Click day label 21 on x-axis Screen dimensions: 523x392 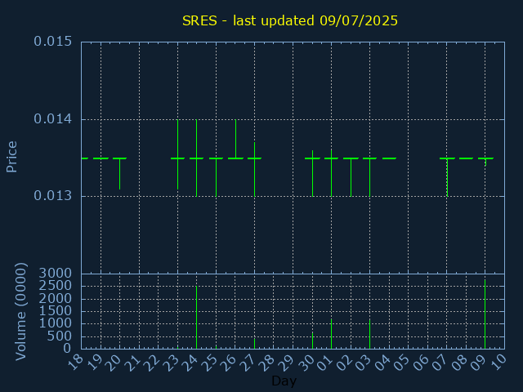133,363
